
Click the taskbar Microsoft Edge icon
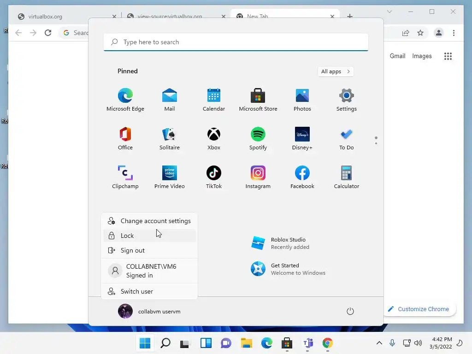click(x=267, y=343)
